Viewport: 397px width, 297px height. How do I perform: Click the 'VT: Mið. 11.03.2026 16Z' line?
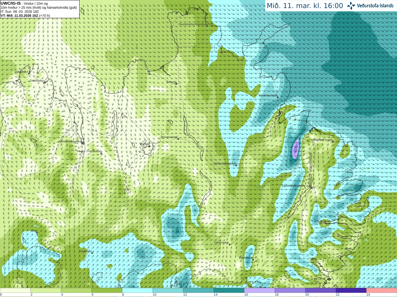[20, 16]
